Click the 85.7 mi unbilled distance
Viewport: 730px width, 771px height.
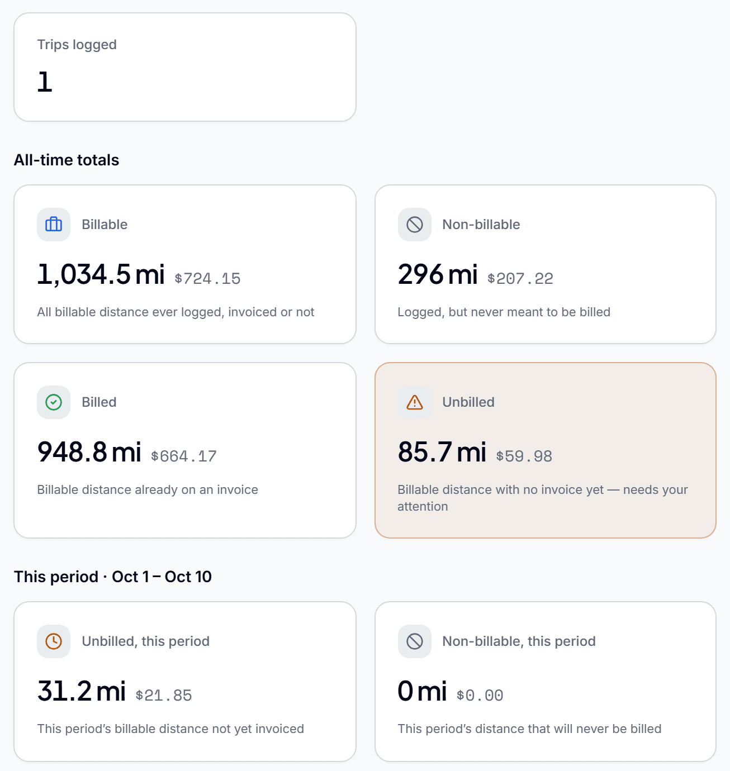coord(442,452)
